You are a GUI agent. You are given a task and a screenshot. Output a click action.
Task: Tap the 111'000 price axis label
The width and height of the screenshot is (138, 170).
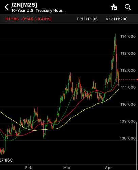(128, 87)
